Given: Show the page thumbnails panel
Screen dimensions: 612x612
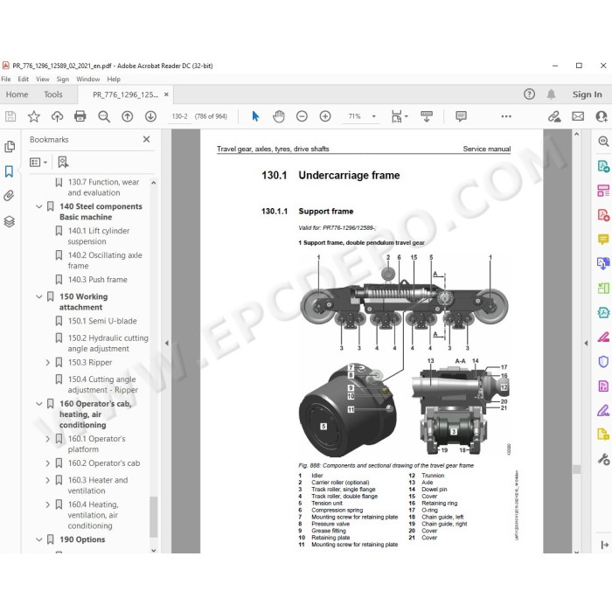Looking at the screenshot, I should coord(10,146).
